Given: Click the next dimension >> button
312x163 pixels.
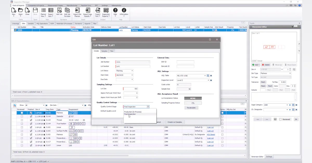Looking at the screenshot, I should 267,119.
